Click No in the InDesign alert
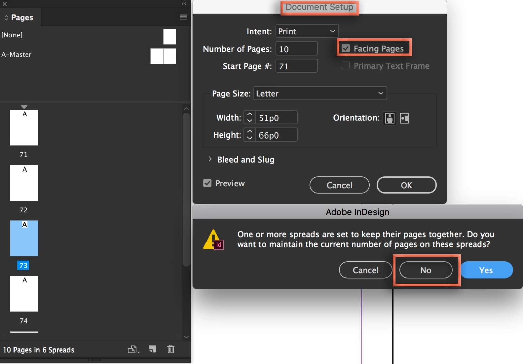 [x=426, y=270]
